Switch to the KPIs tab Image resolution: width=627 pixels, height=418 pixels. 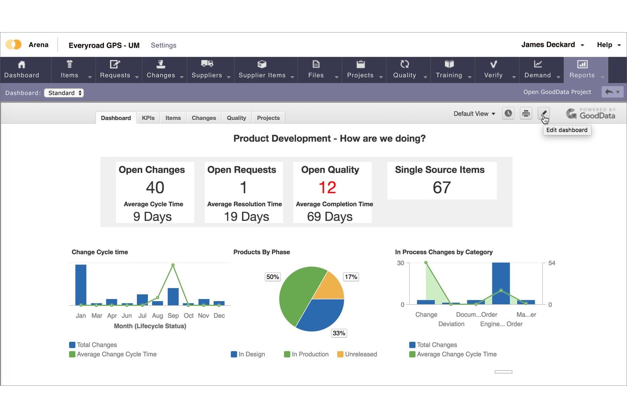[148, 118]
